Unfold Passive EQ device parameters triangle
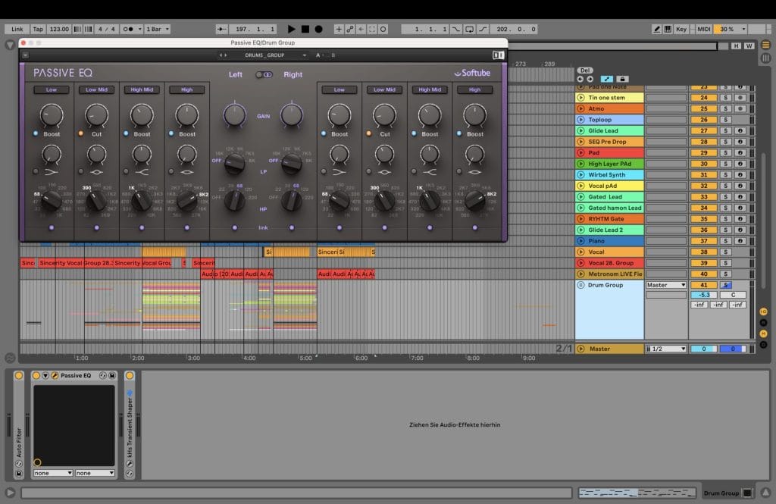 [45, 376]
